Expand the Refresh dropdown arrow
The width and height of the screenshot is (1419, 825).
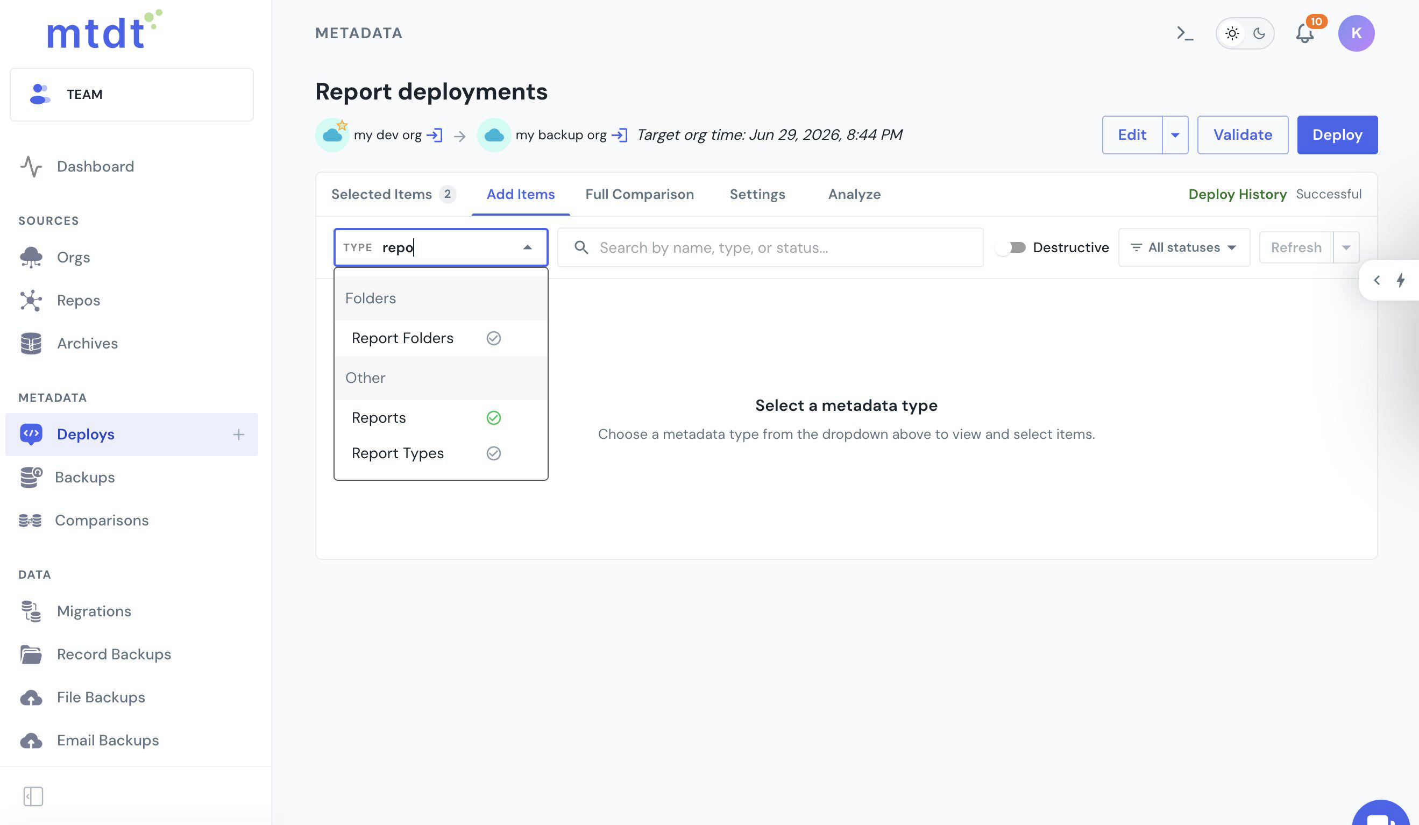click(1346, 248)
